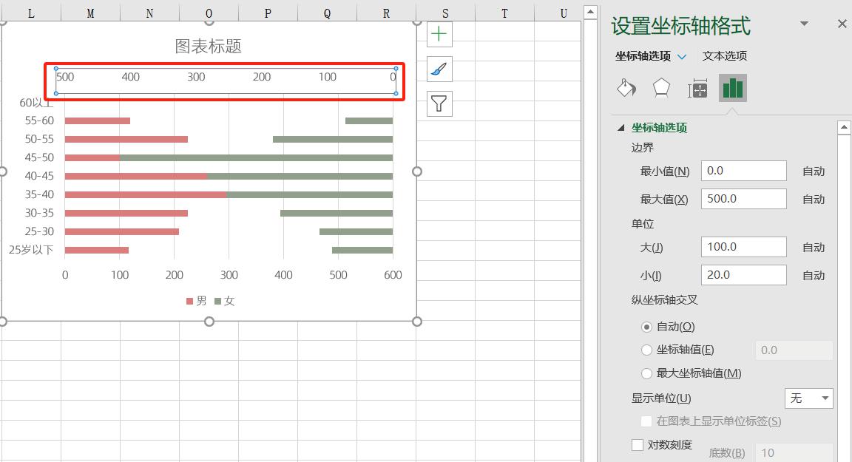Click the secondary axis label 300

pyautogui.click(x=196, y=77)
